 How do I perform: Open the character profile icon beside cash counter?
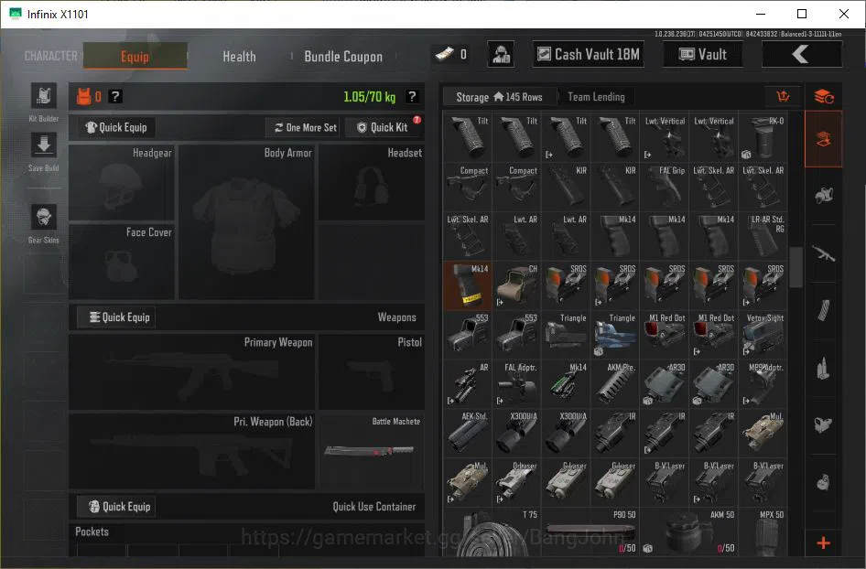click(x=501, y=55)
